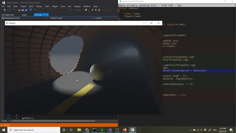This screenshot has width=236, height=133.
Task: Show hidden system tray icons
Action: [x=190, y=130]
